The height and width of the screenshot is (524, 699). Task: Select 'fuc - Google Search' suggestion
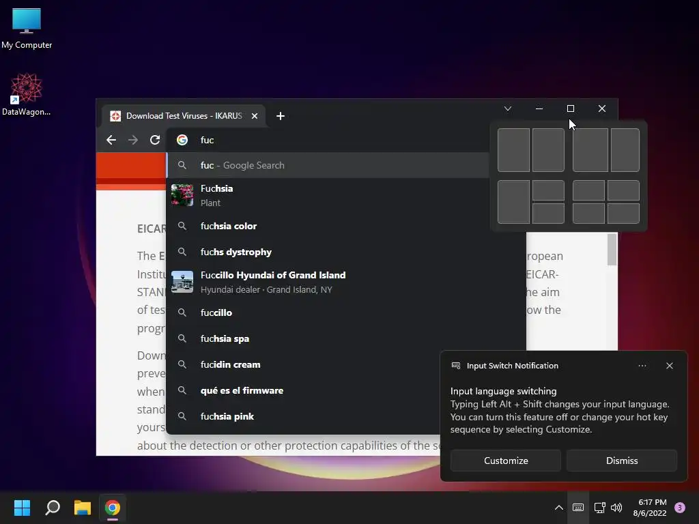(328, 165)
